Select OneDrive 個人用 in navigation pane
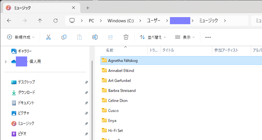This screenshot has height=140, width=262. click(26, 62)
